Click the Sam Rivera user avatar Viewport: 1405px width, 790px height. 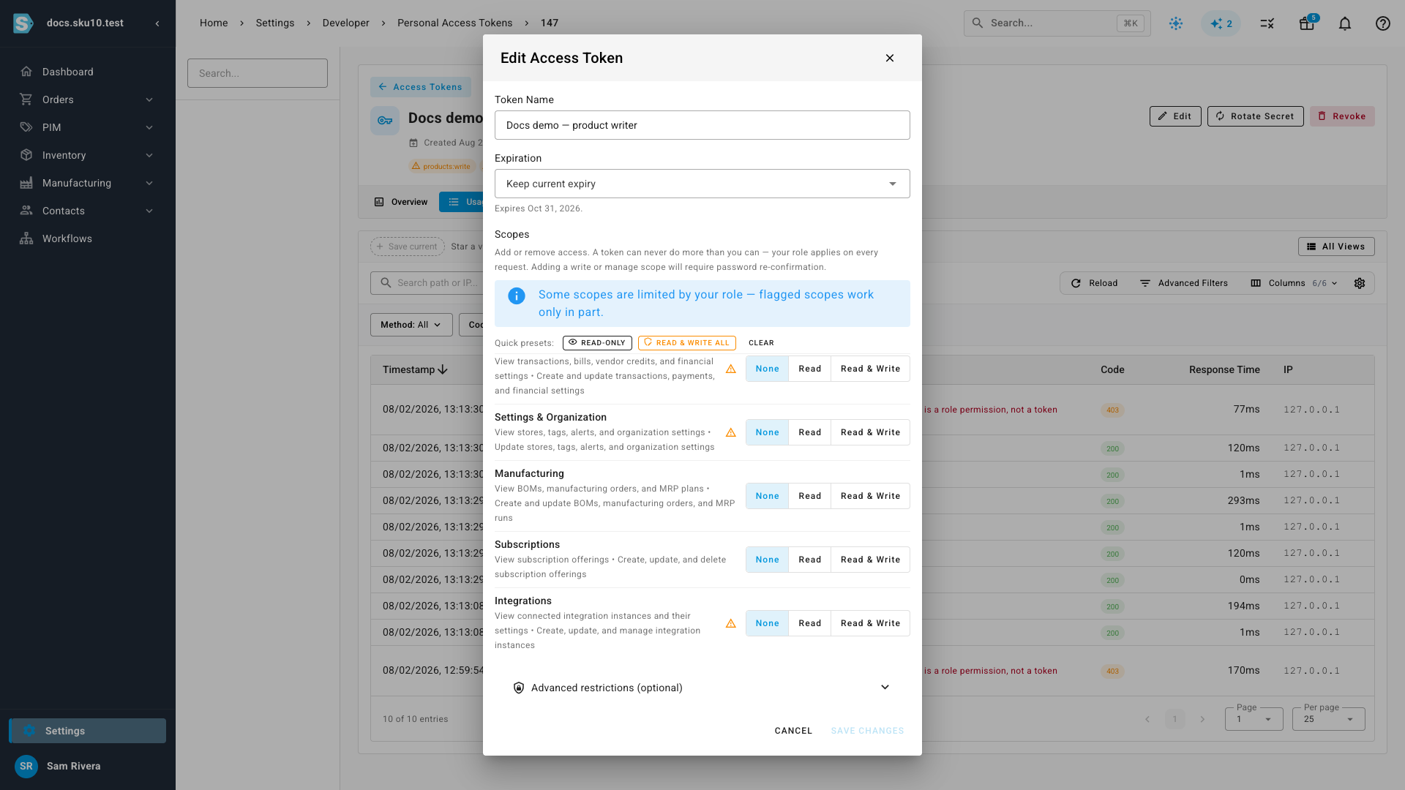pos(26,766)
